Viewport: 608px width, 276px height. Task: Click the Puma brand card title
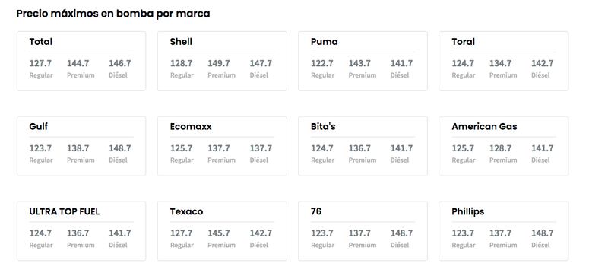[325, 42]
